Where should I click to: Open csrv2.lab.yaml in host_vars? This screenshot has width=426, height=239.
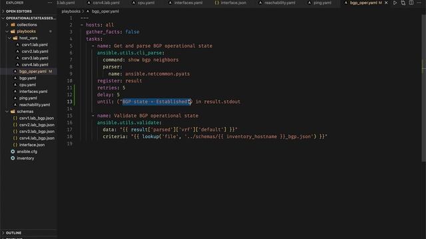(35, 52)
